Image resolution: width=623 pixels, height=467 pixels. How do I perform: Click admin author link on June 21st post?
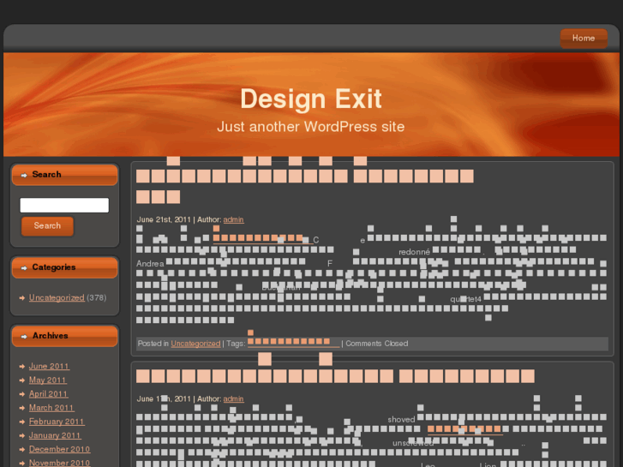click(x=233, y=219)
